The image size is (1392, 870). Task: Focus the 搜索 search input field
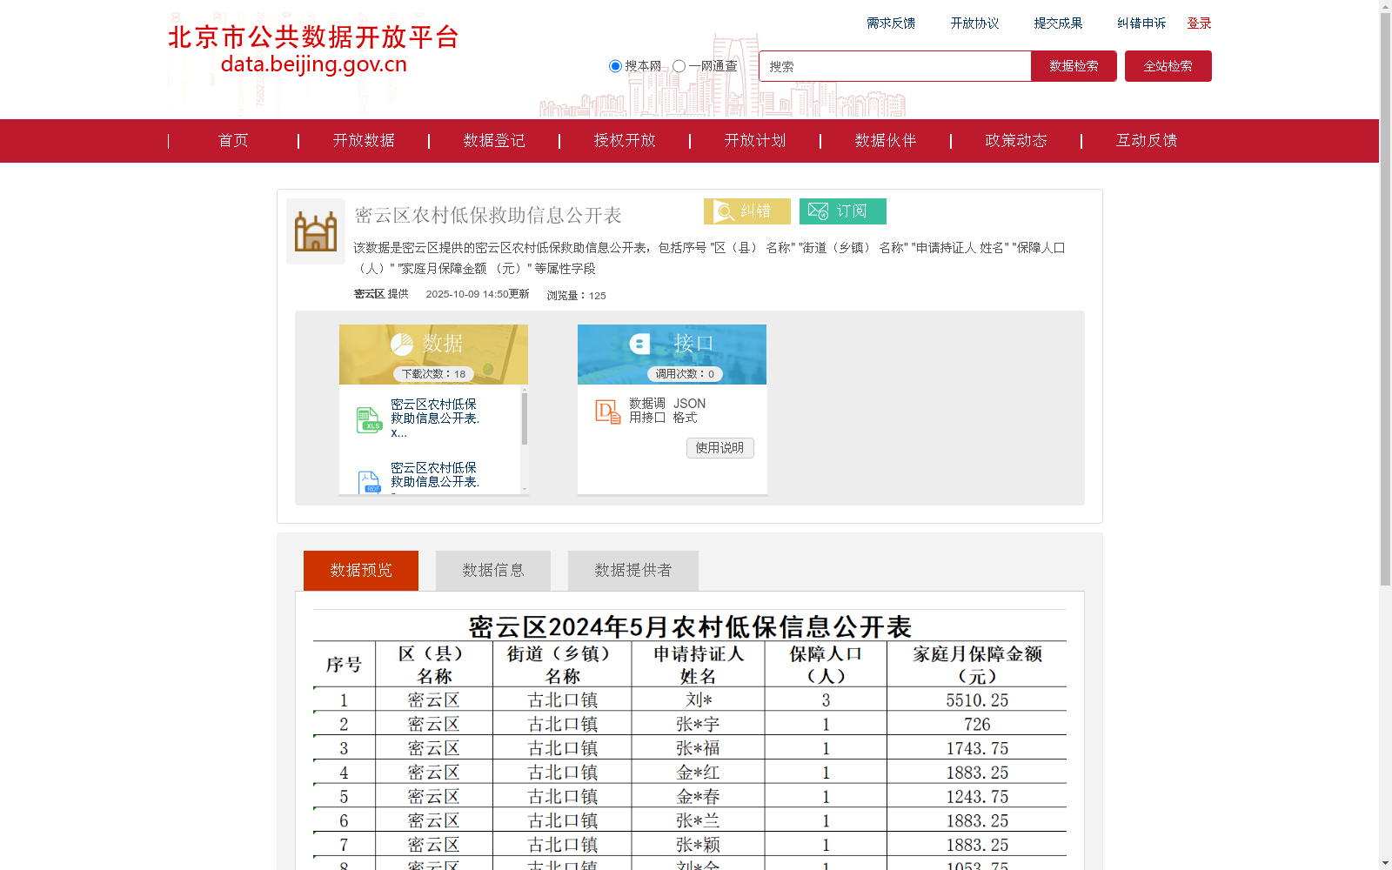[894, 66]
